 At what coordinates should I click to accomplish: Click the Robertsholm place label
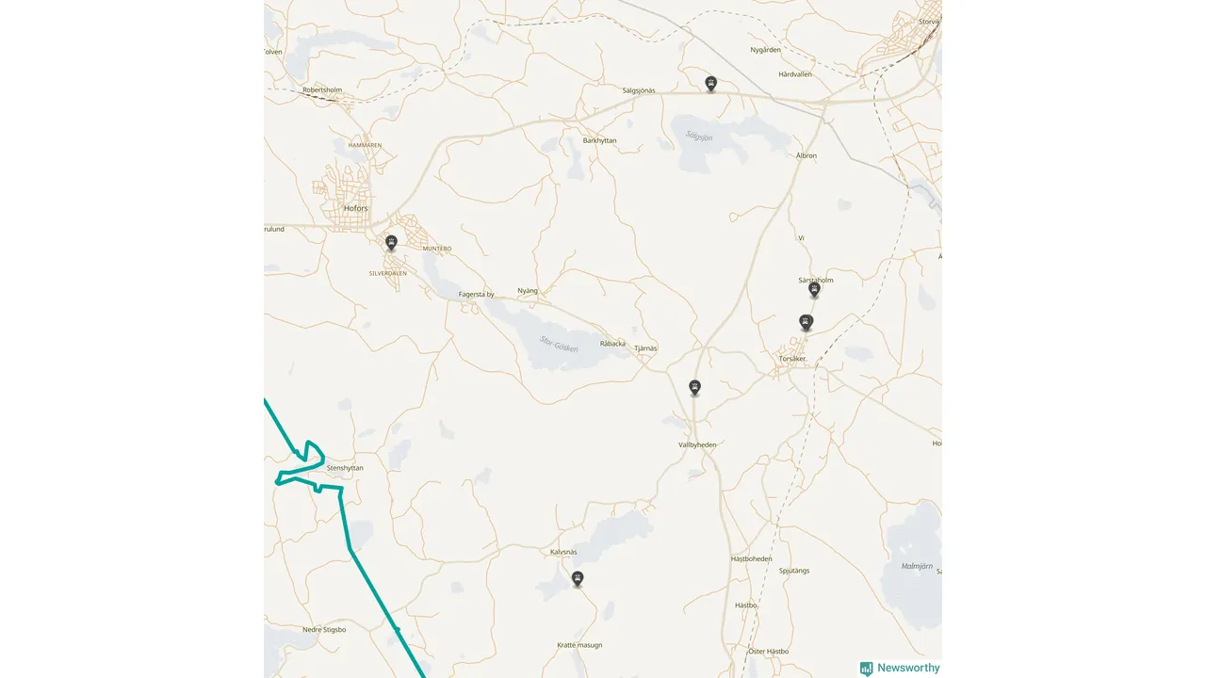click(x=322, y=90)
